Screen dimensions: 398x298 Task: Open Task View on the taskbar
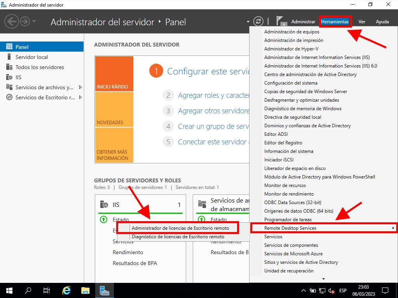pyautogui.click(x=47, y=290)
